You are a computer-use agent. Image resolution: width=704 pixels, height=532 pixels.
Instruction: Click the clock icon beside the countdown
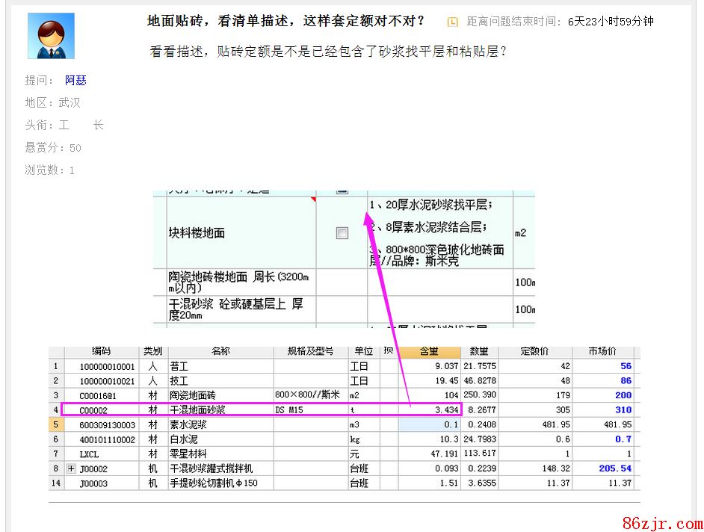tap(453, 22)
